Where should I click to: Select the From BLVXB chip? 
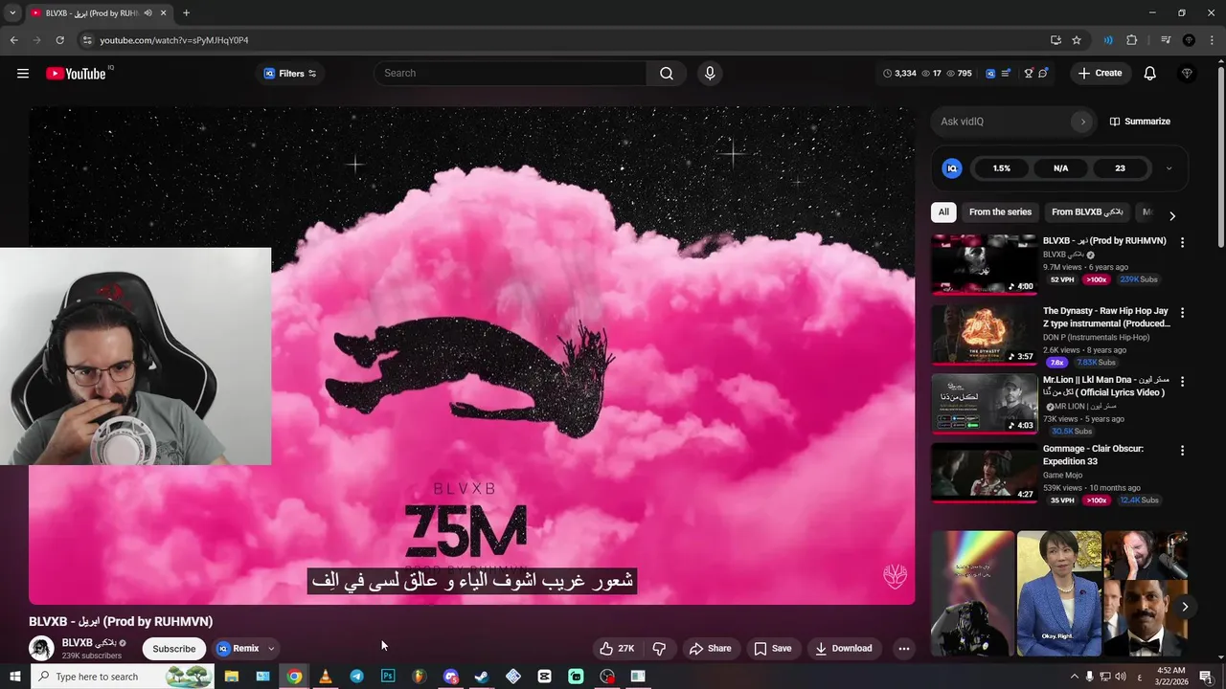[1087, 212]
